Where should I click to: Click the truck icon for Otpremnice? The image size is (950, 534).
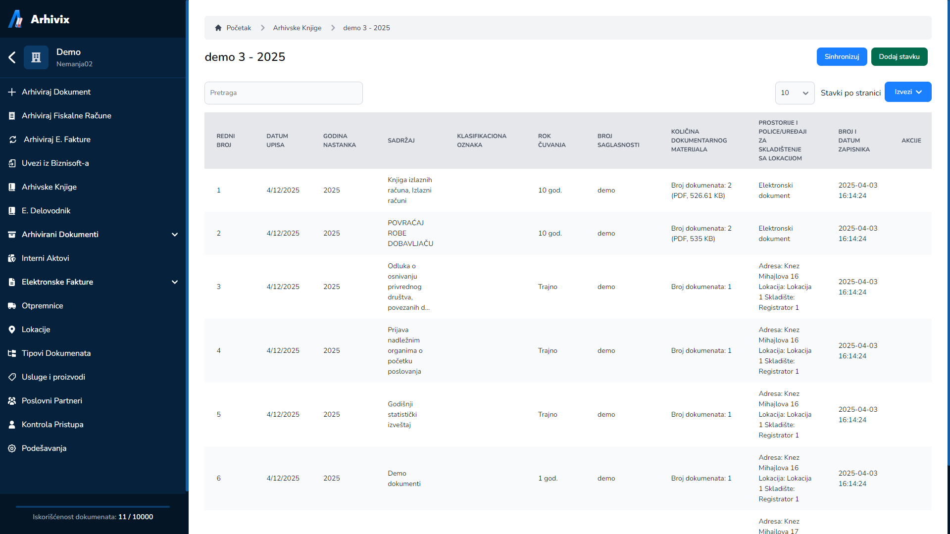(12, 306)
